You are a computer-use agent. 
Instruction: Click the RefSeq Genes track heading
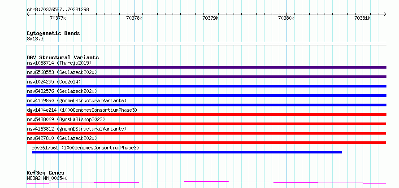[x=46, y=173]
